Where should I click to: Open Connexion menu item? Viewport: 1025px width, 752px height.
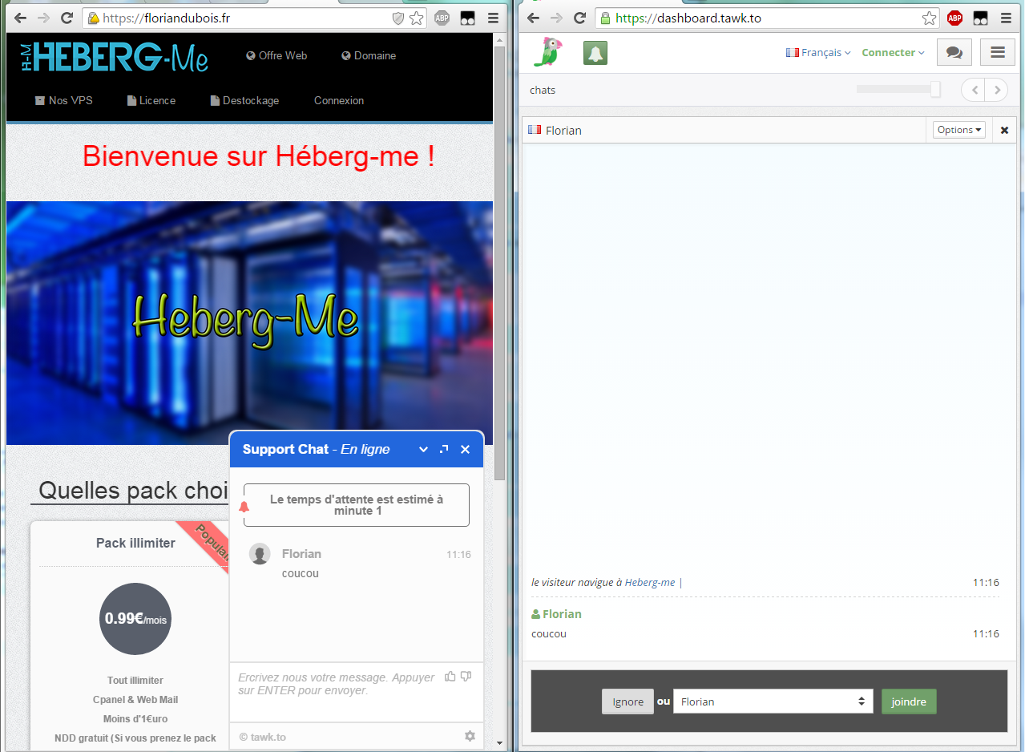339,100
